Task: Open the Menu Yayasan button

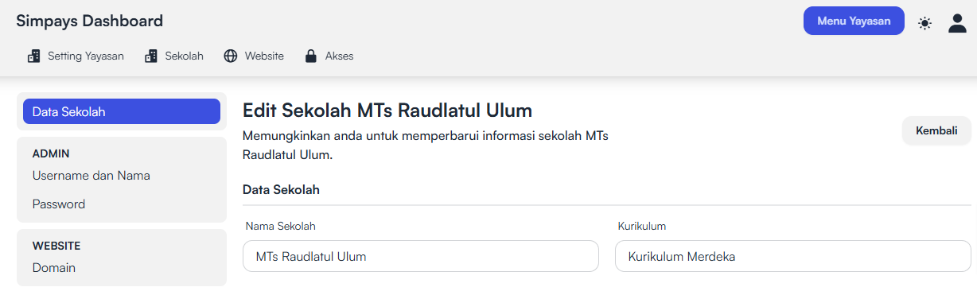Action: [854, 21]
